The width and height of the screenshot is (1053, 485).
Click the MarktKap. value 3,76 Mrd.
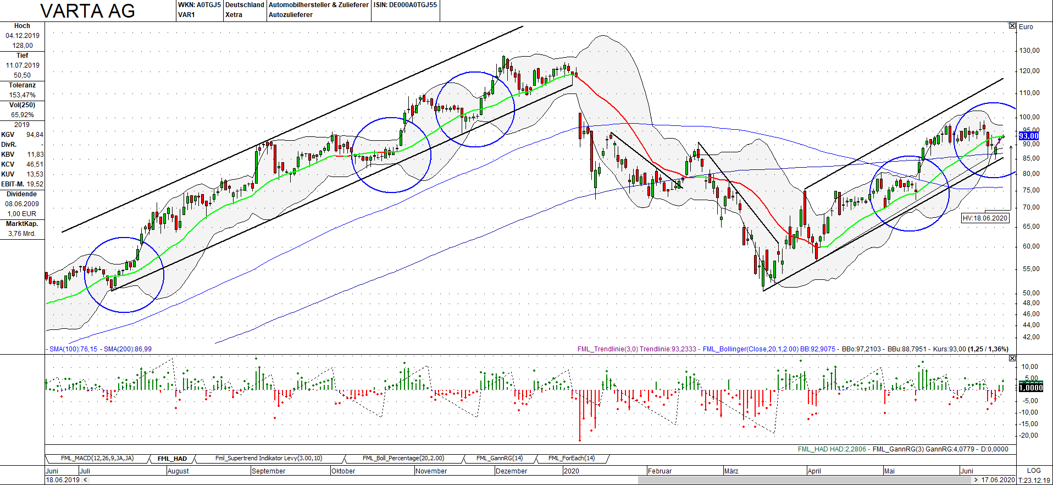[22, 234]
